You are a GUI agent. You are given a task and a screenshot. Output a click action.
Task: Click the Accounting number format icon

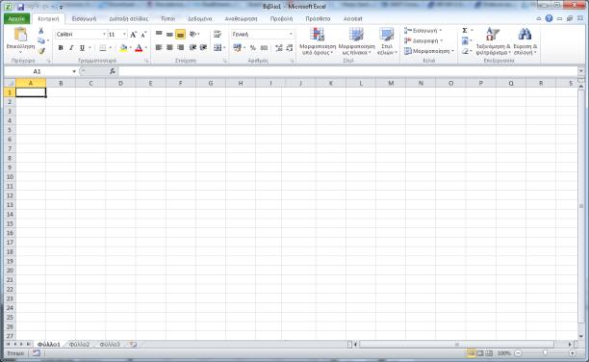click(237, 48)
